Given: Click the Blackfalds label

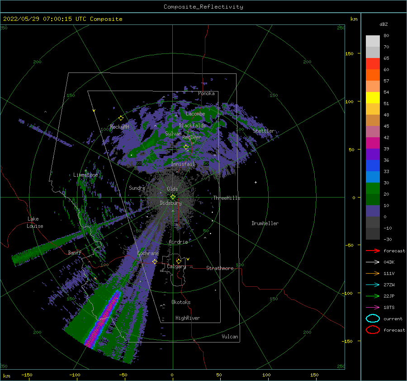Looking at the screenshot, I should 192,125.
